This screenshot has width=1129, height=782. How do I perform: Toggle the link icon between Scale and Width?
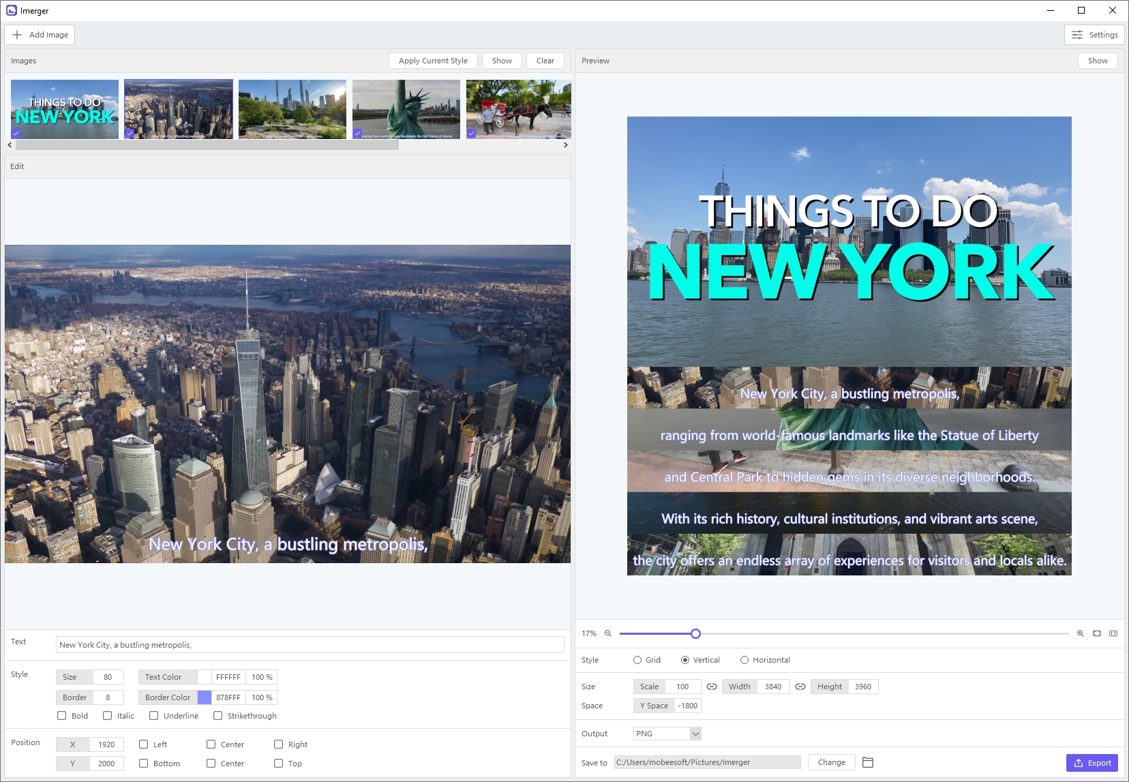pos(712,687)
